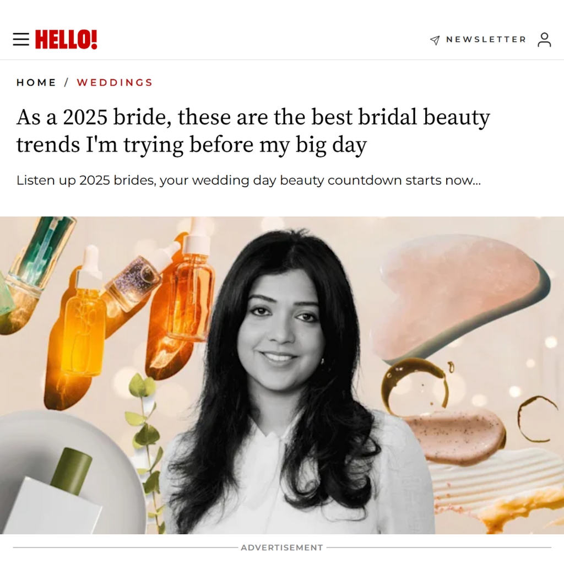
Task: Click the 'Listen up 2025 brides' subheading
Action: (x=248, y=180)
